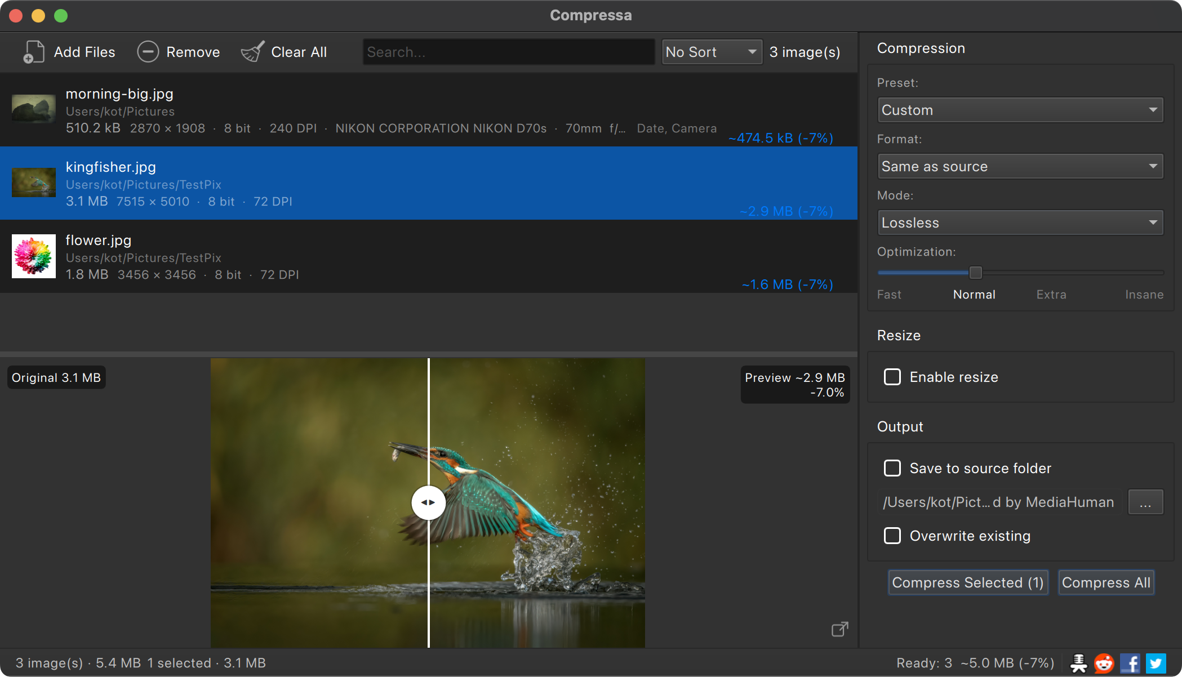Click the Clear All broom icon

252,52
